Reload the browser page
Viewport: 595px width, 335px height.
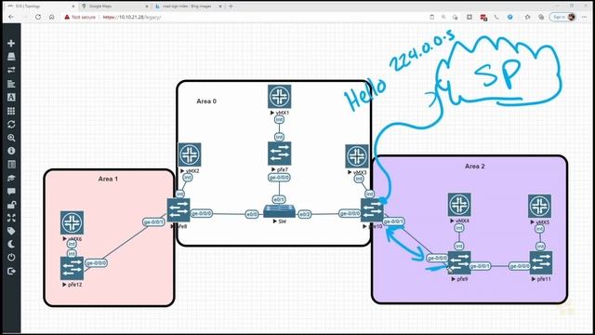click(38, 17)
